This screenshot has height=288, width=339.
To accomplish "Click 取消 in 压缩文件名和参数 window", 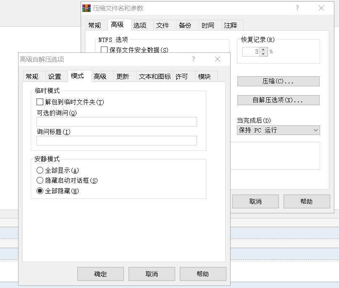I will [x=255, y=202].
